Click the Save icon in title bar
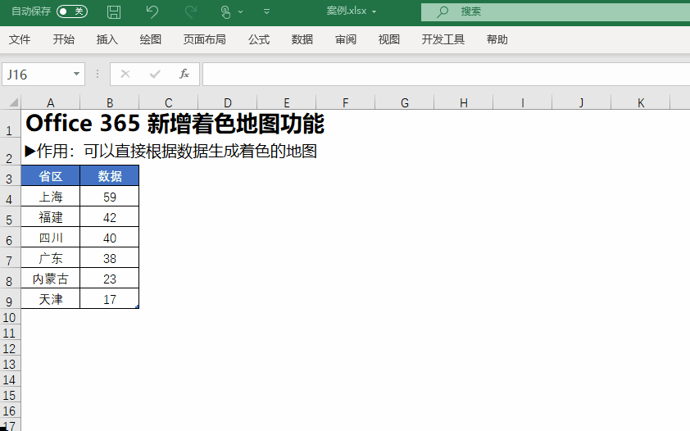Viewport: 690px width, 431px height. click(x=115, y=11)
